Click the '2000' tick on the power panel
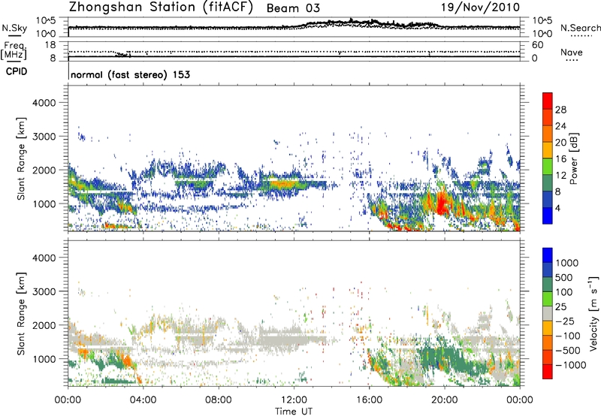Image resolution: width=601 pixels, height=416 pixels. click(x=44, y=170)
